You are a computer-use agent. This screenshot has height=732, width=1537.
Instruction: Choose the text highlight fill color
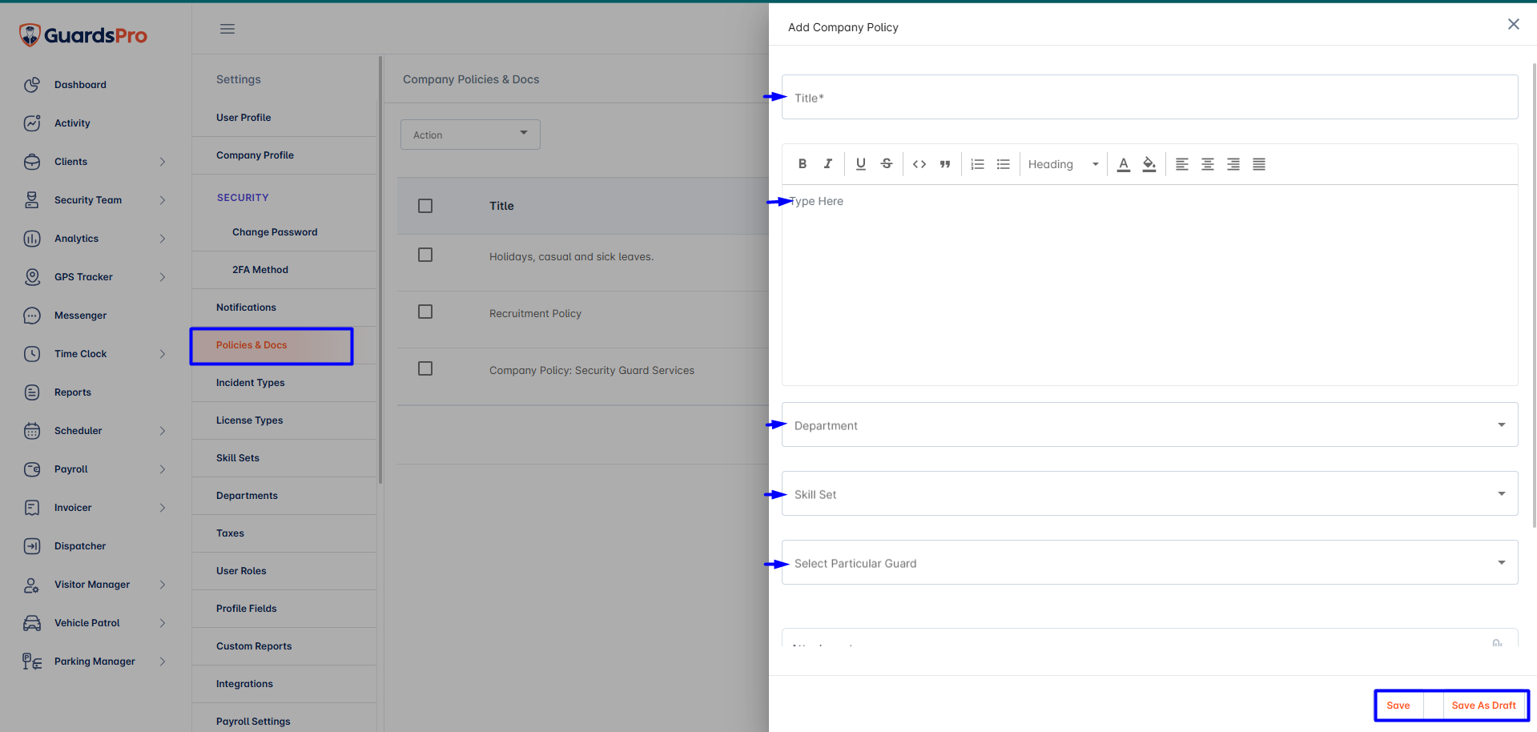(x=1149, y=164)
